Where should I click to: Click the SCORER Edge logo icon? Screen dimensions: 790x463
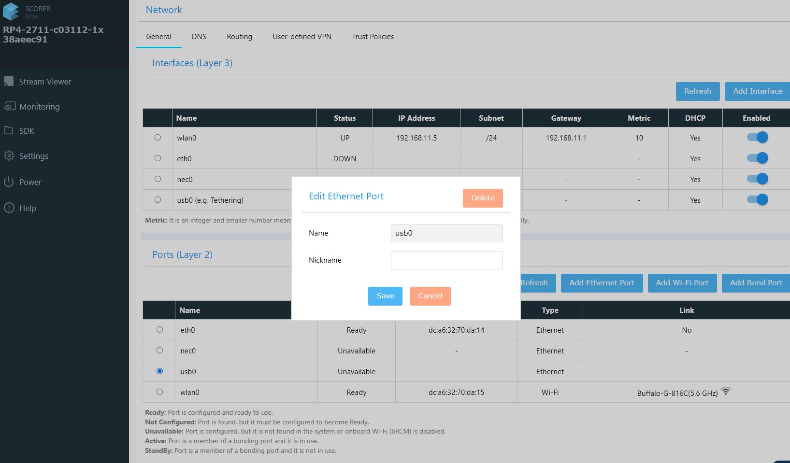12,12
